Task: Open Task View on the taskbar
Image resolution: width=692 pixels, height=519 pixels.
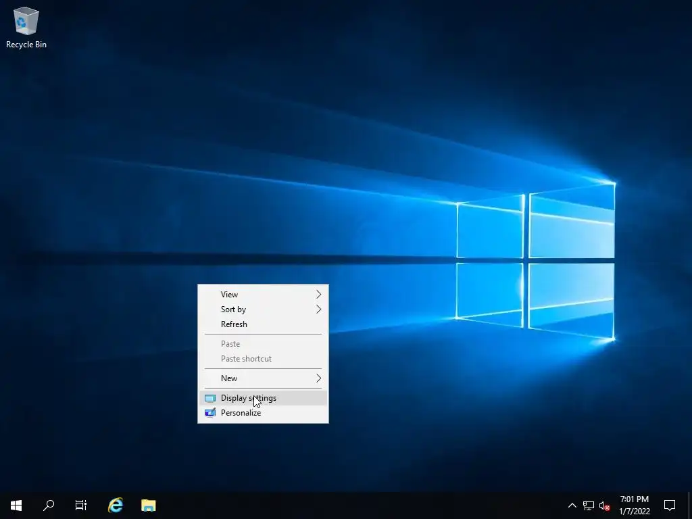Action: pyautogui.click(x=81, y=505)
